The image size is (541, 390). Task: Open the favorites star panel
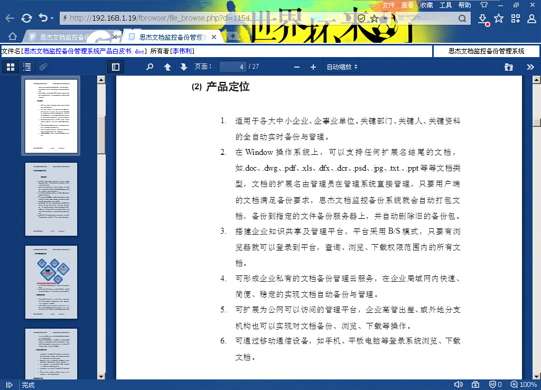coord(499,18)
